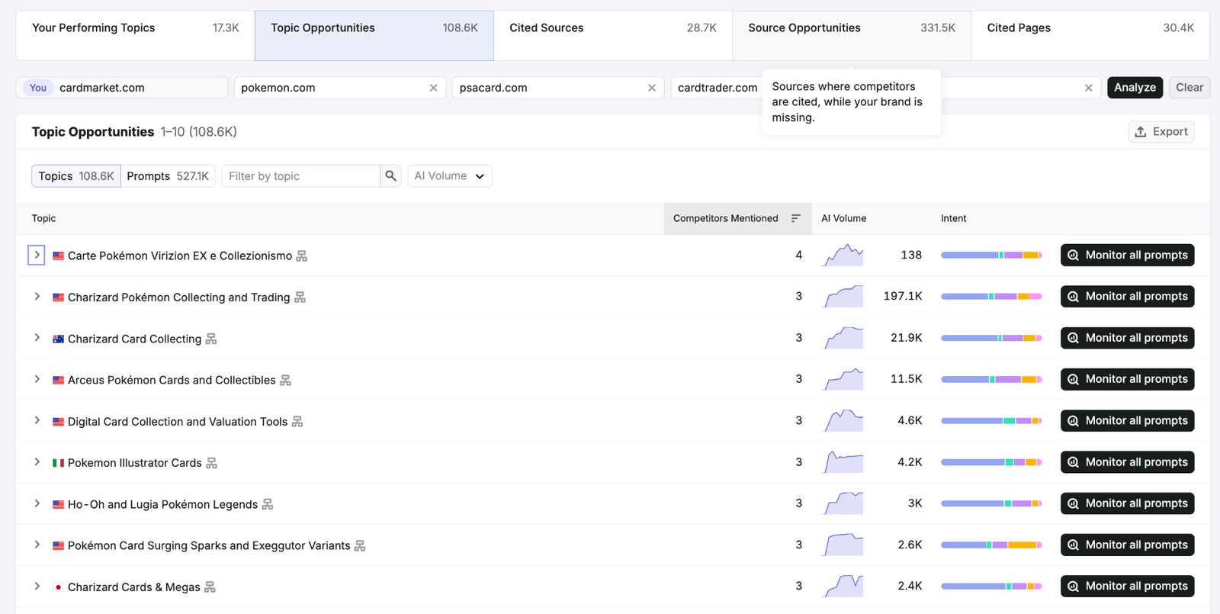The image size is (1220, 614).
Task: Click hierarchy icon for Surging Sparks and Exeggutor Variants
Action: 361,546
